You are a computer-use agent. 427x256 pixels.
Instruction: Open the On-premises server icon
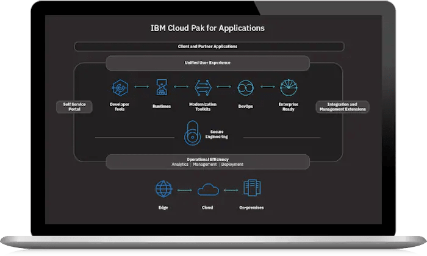pos(252,188)
